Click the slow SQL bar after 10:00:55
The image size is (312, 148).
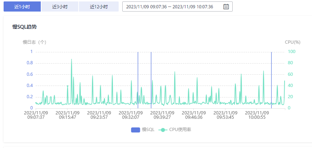tap(271, 80)
